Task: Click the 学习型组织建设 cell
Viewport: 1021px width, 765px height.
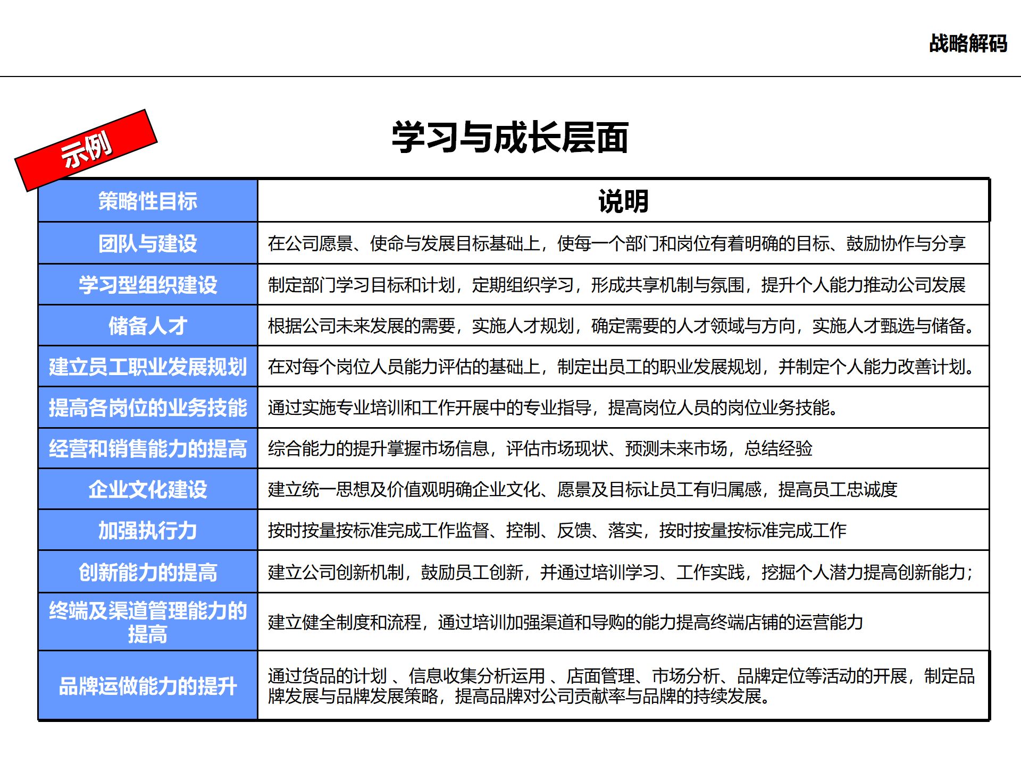Action: point(148,285)
